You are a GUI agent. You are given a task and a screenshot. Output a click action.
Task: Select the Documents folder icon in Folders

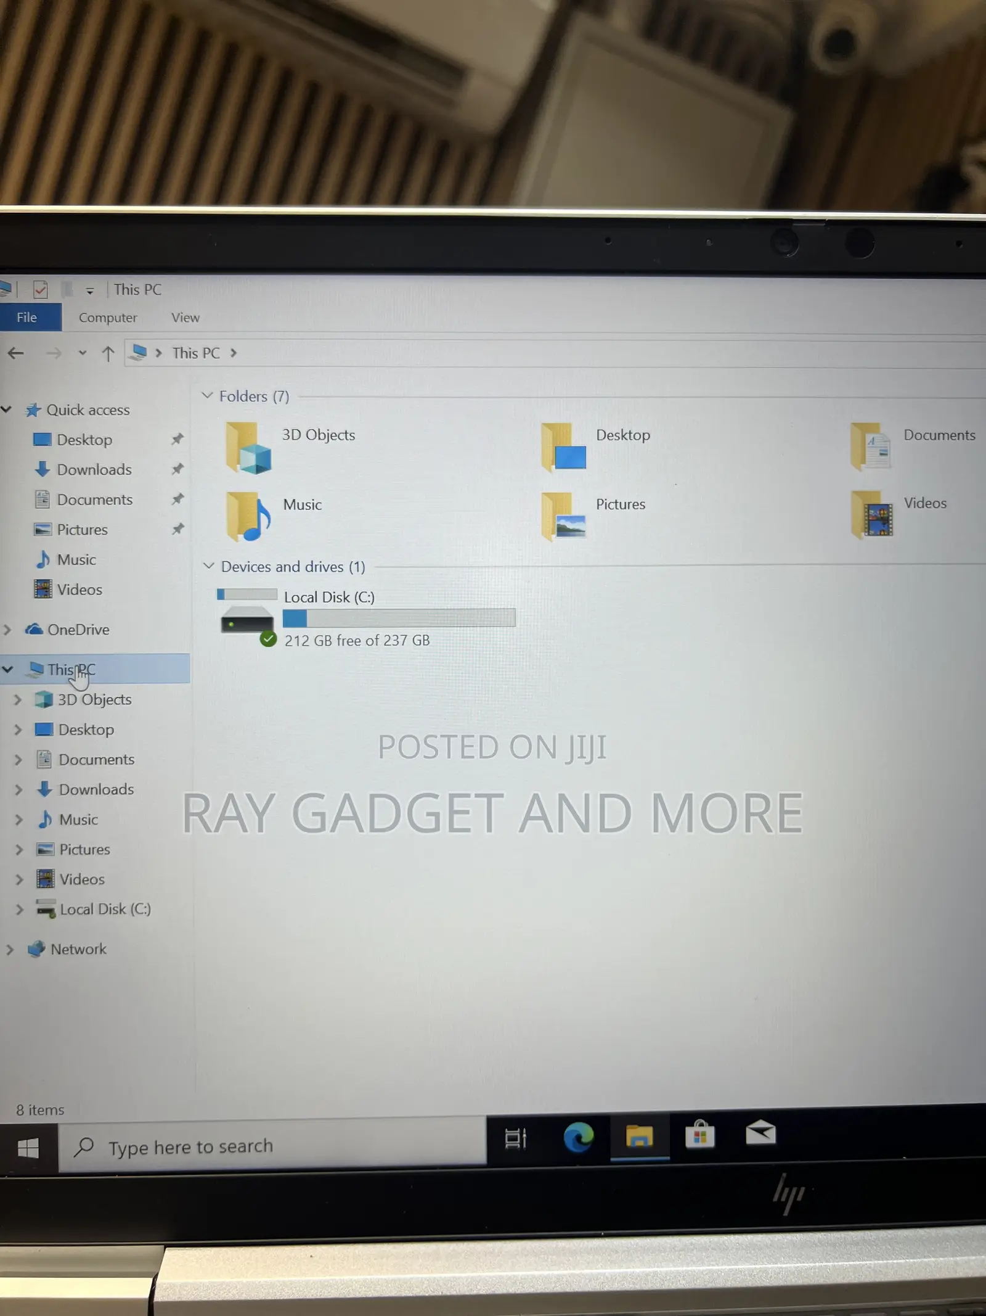coord(870,446)
